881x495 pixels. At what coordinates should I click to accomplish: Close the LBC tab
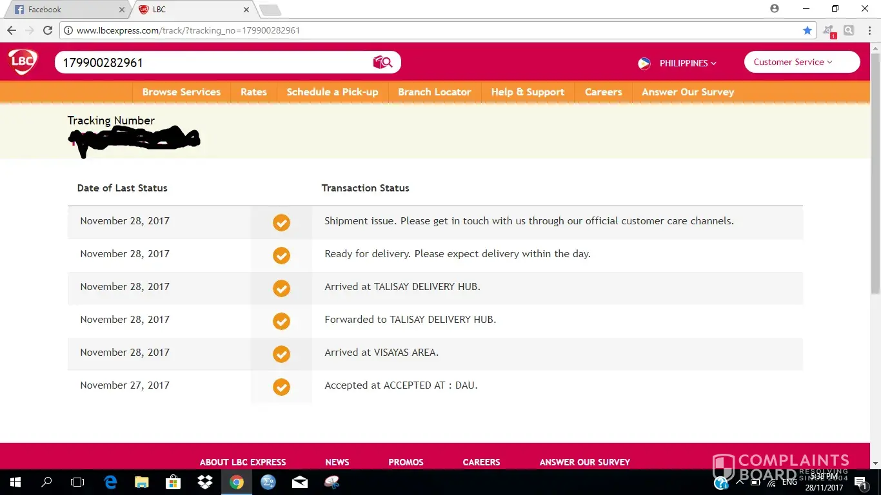coord(246,10)
